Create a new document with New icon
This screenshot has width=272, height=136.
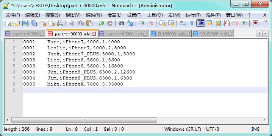(x=8, y=23)
